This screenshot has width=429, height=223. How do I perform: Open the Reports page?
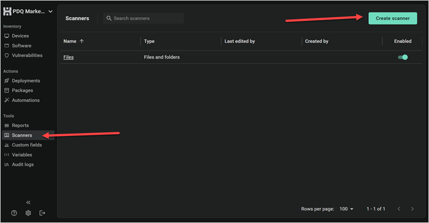(20, 125)
